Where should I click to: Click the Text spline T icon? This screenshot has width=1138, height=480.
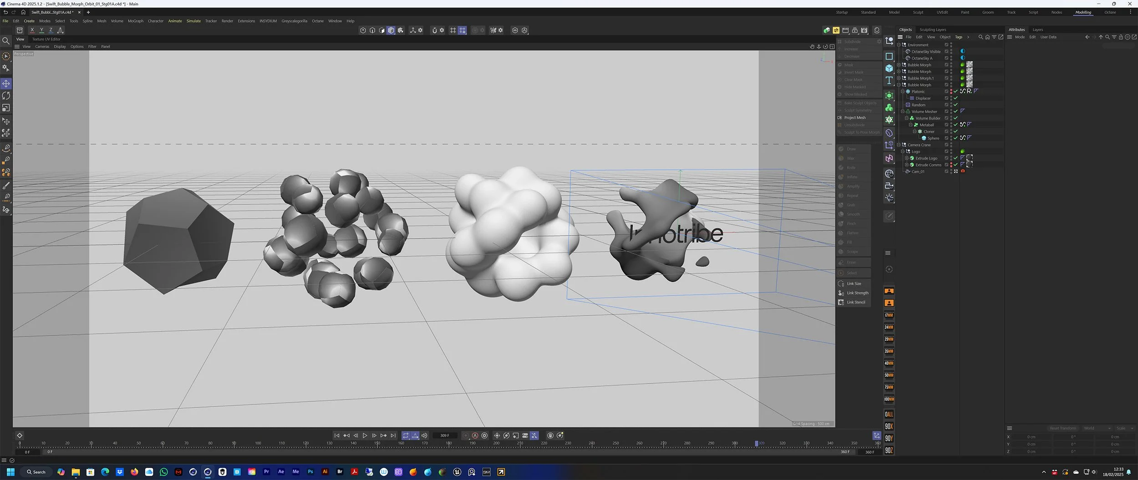889,81
